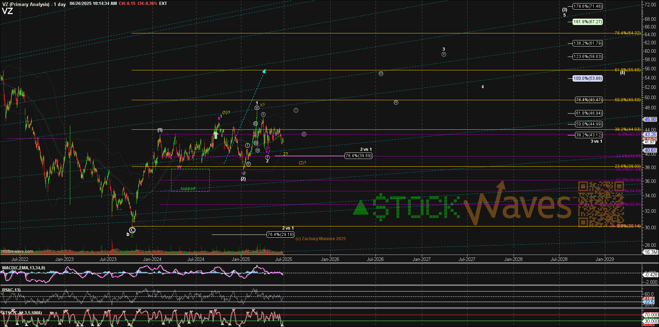Select the highlighted 161.8%(67.27) Fibonacci label

coord(588,22)
